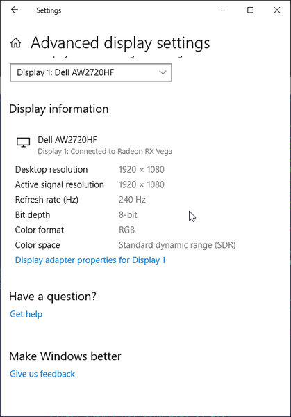Close the Settings window
Viewport: 291px width, 417px height.
point(277,10)
